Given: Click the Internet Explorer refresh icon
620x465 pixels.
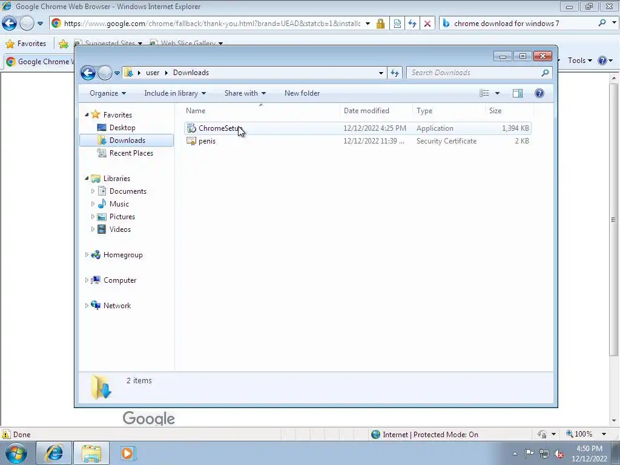Looking at the screenshot, I should point(412,24).
